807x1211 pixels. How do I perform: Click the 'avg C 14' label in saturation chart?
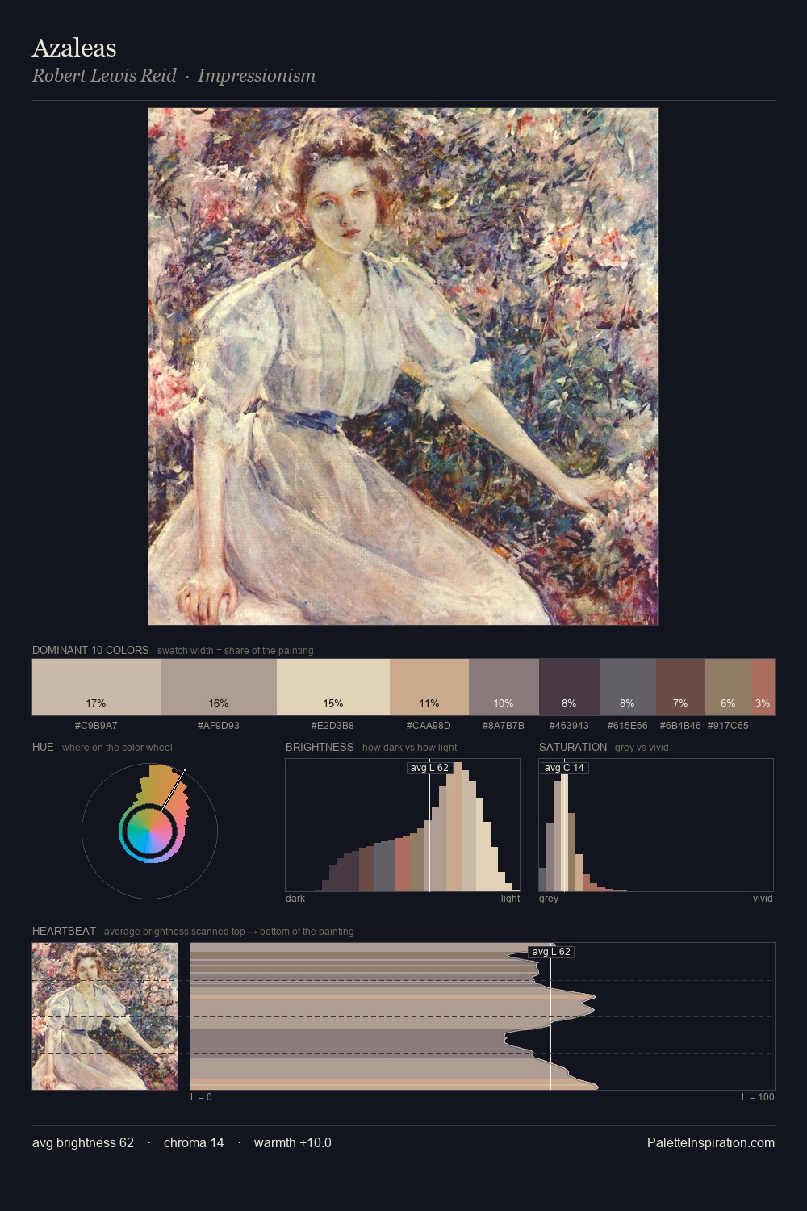tap(564, 768)
